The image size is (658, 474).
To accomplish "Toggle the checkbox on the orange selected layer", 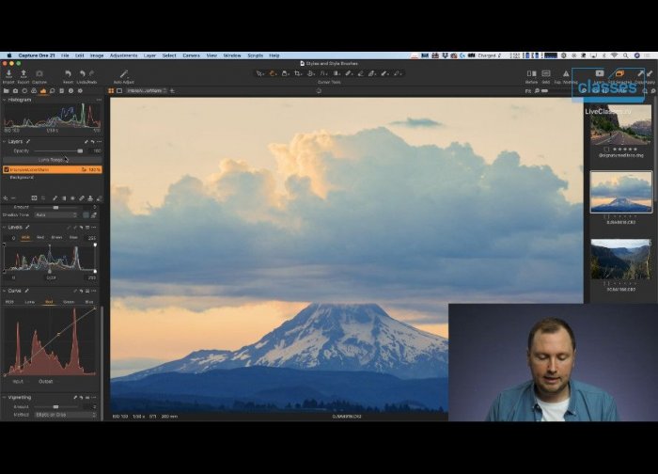I will click(x=7, y=169).
